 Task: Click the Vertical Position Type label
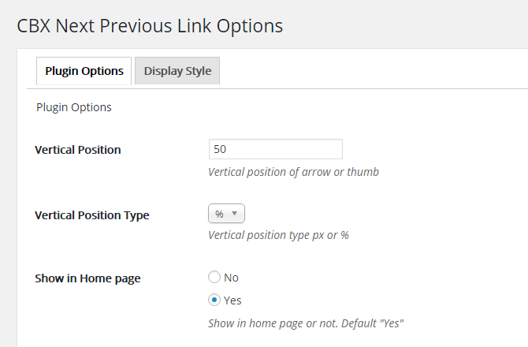tap(92, 215)
